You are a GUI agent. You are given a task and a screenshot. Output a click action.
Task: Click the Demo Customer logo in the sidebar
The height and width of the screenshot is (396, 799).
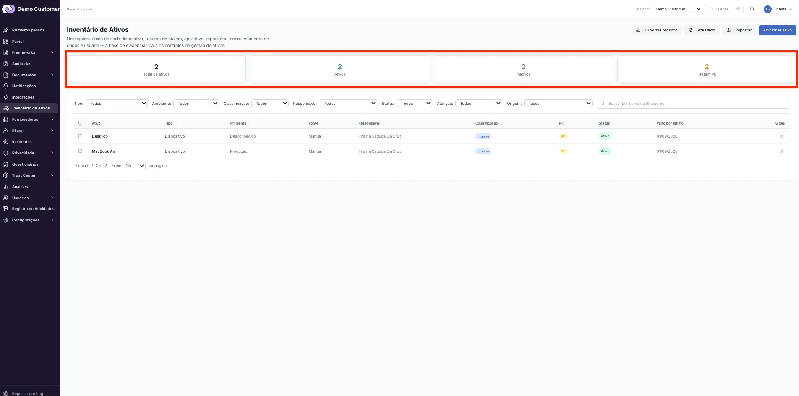(8, 9)
